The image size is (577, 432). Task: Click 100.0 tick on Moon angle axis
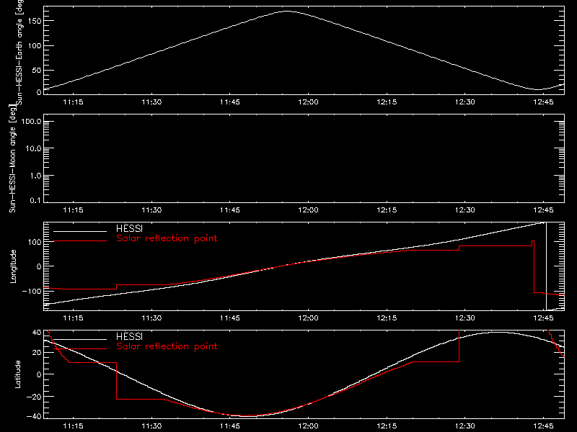point(31,121)
